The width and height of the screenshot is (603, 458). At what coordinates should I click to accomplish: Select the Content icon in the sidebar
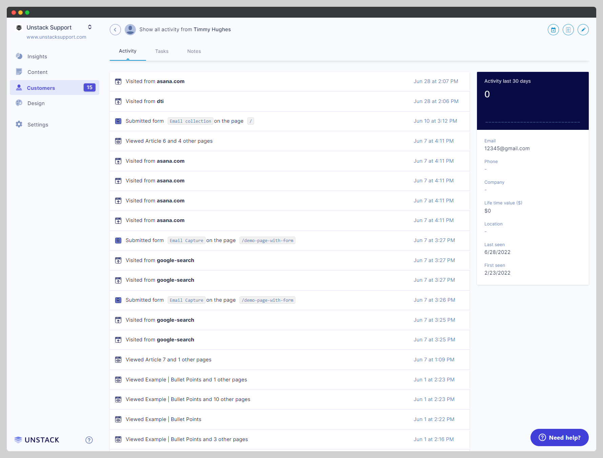coord(19,72)
